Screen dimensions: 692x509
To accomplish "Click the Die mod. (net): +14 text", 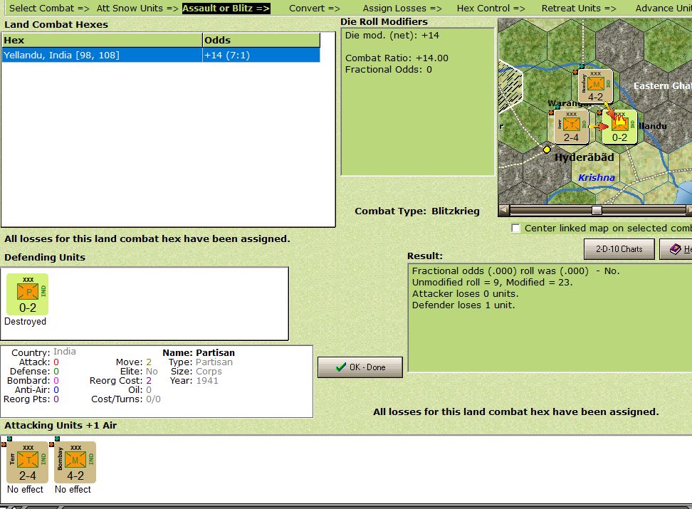I will (x=392, y=36).
